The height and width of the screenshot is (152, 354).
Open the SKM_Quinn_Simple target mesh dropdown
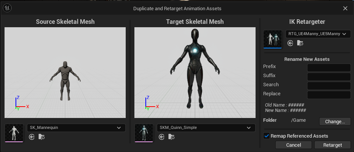206,128
